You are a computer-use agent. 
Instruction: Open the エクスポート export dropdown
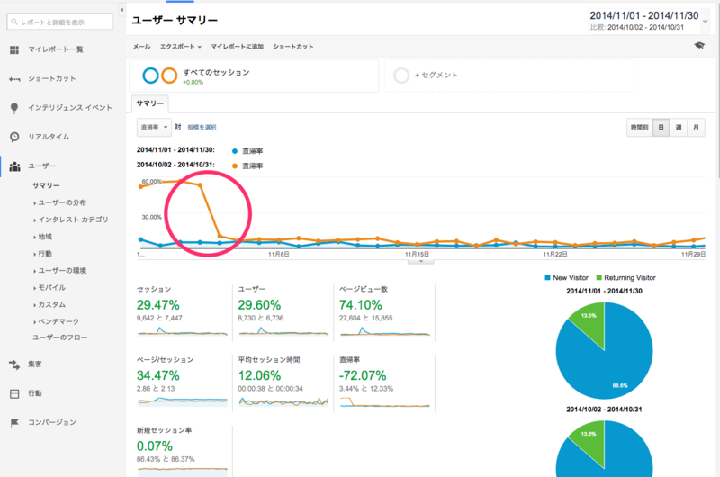181,47
